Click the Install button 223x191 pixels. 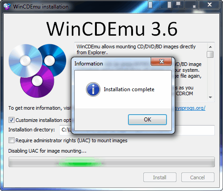[x=160, y=177]
